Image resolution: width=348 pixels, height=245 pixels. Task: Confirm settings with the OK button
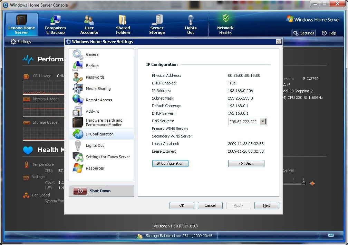coord(182,205)
